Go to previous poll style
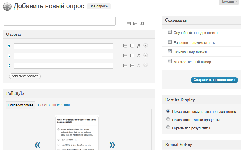The height and width of the screenshot is (150, 241). (37, 145)
